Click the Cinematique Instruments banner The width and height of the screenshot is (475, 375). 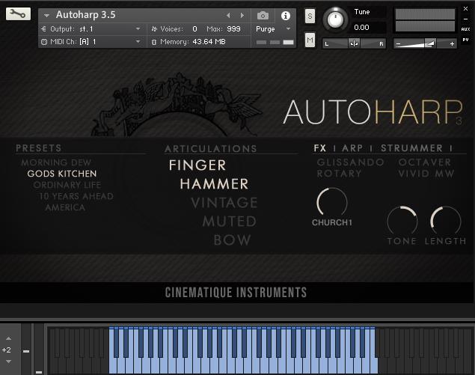[236, 293]
